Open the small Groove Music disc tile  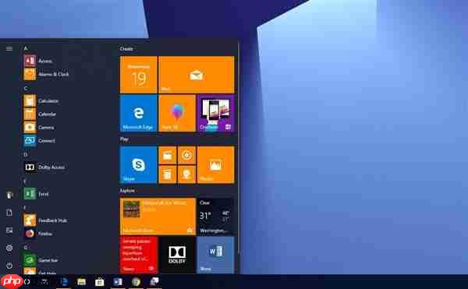point(187,155)
